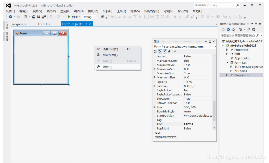Close the Form1.cs design tab
Viewport: 269px width, 163px height.
tap(90, 24)
